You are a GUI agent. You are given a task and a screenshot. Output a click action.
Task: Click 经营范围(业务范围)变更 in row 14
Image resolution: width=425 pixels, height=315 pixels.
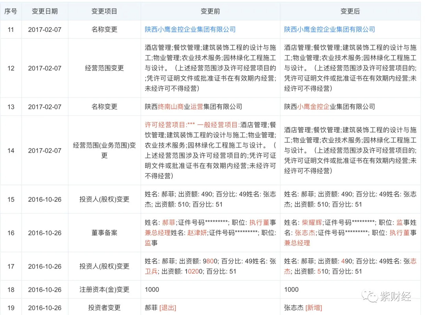104,151
